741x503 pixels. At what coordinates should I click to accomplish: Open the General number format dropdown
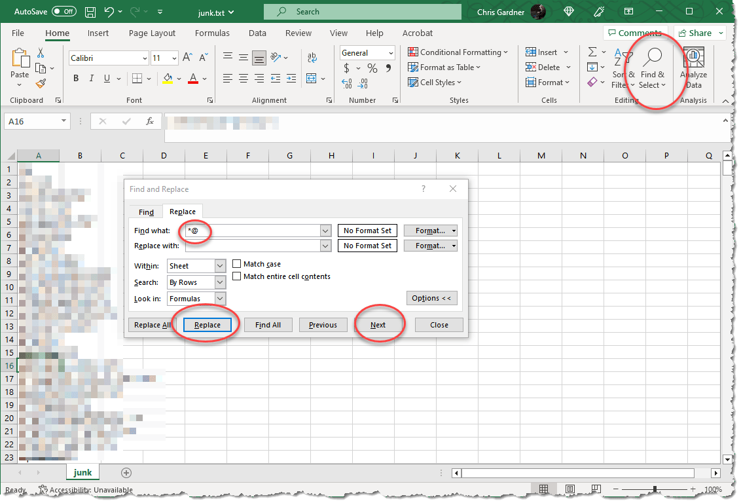[x=391, y=53]
